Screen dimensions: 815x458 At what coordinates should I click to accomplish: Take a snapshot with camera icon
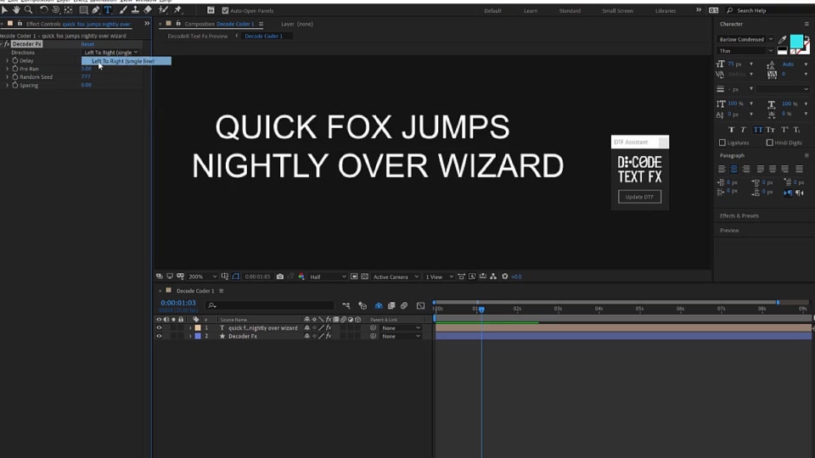point(280,276)
